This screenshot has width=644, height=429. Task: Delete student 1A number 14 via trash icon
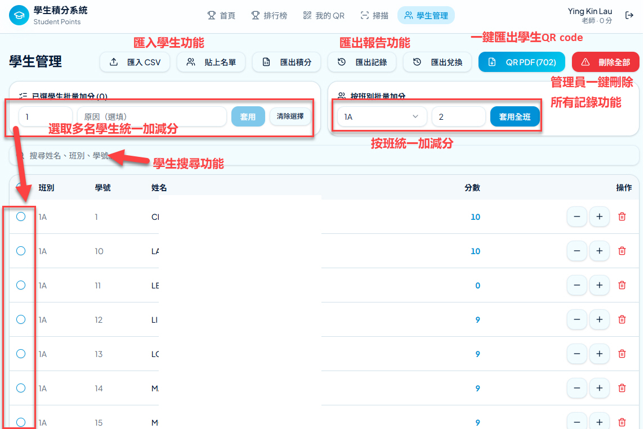(x=622, y=388)
